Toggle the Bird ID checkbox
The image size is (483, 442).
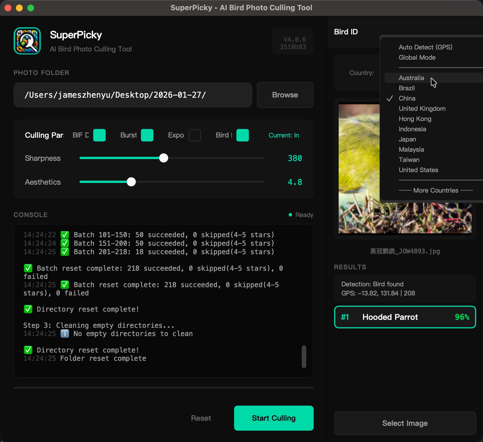pos(243,135)
